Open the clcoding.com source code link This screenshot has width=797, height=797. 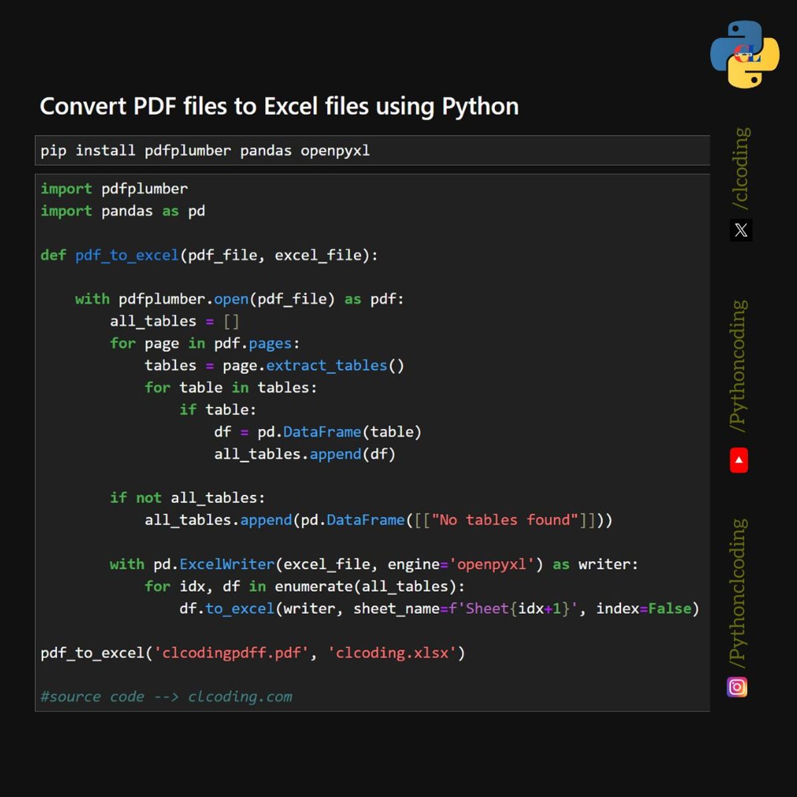tap(239, 696)
